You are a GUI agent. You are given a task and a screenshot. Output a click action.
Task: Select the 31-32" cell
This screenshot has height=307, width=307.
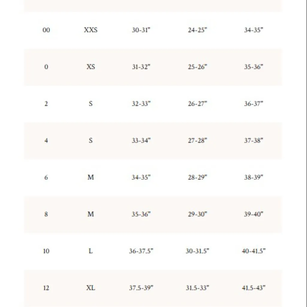click(x=141, y=67)
